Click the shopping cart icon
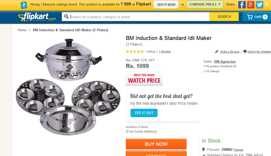This screenshot has height=156, width=271. pos(250,17)
